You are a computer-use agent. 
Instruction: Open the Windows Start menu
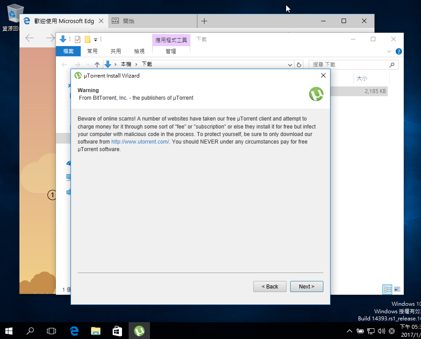pyautogui.click(x=8, y=331)
